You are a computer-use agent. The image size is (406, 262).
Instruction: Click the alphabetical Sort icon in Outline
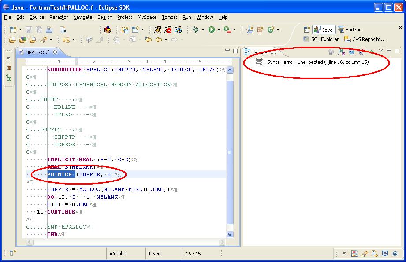tap(341, 52)
